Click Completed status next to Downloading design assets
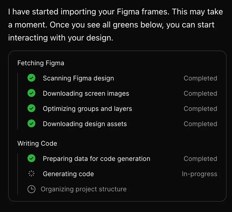The image size is (232, 212). [200, 124]
